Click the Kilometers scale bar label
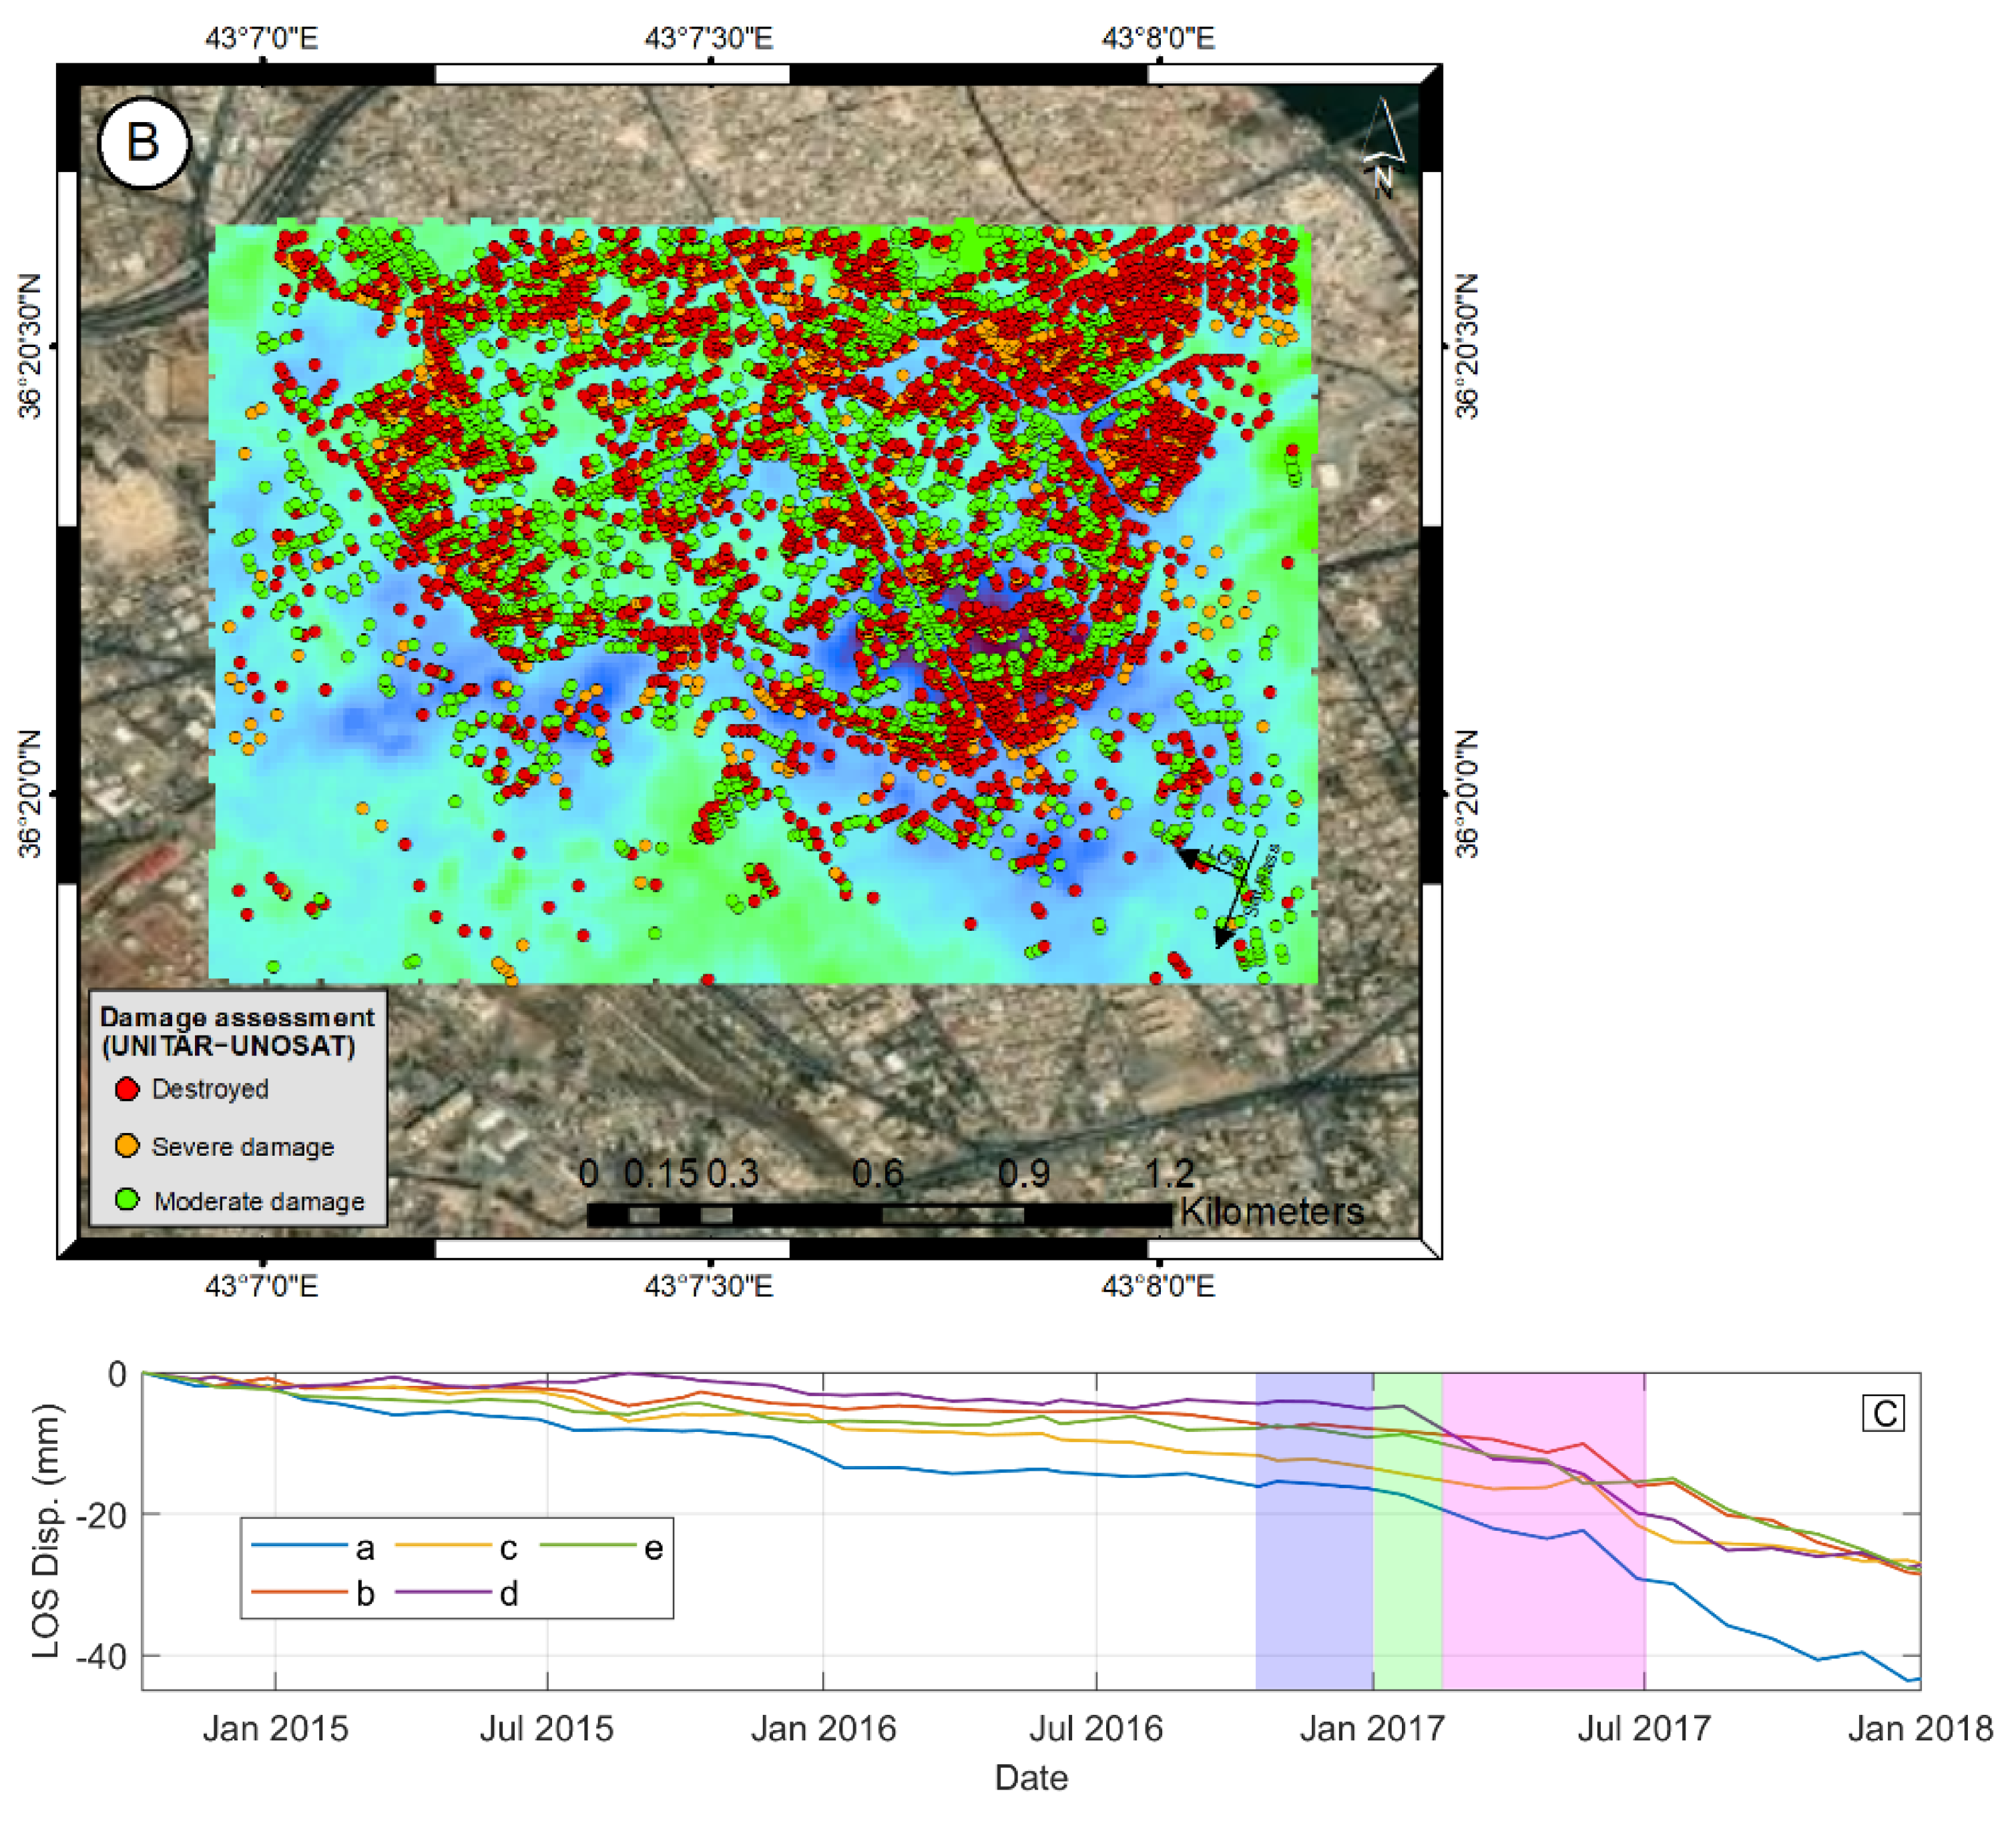 (x=1271, y=1211)
